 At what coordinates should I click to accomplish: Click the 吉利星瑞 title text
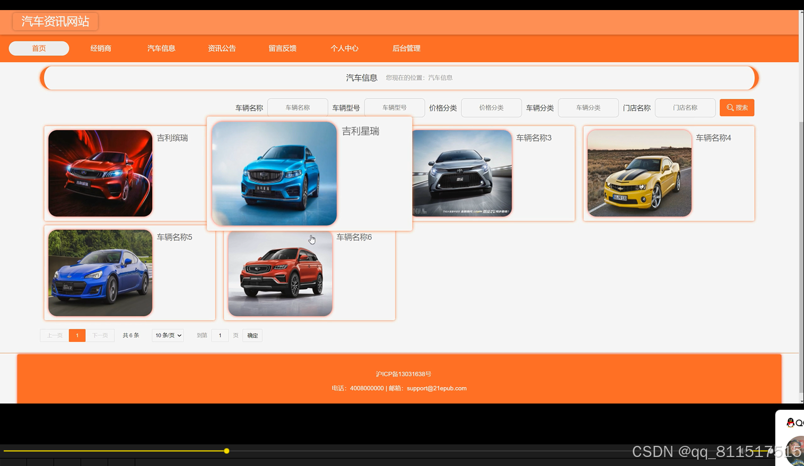[361, 131]
